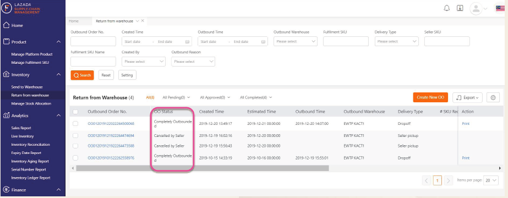Open Serial Number Report in sidebar
The height and width of the screenshot is (198, 508).
(29, 169)
